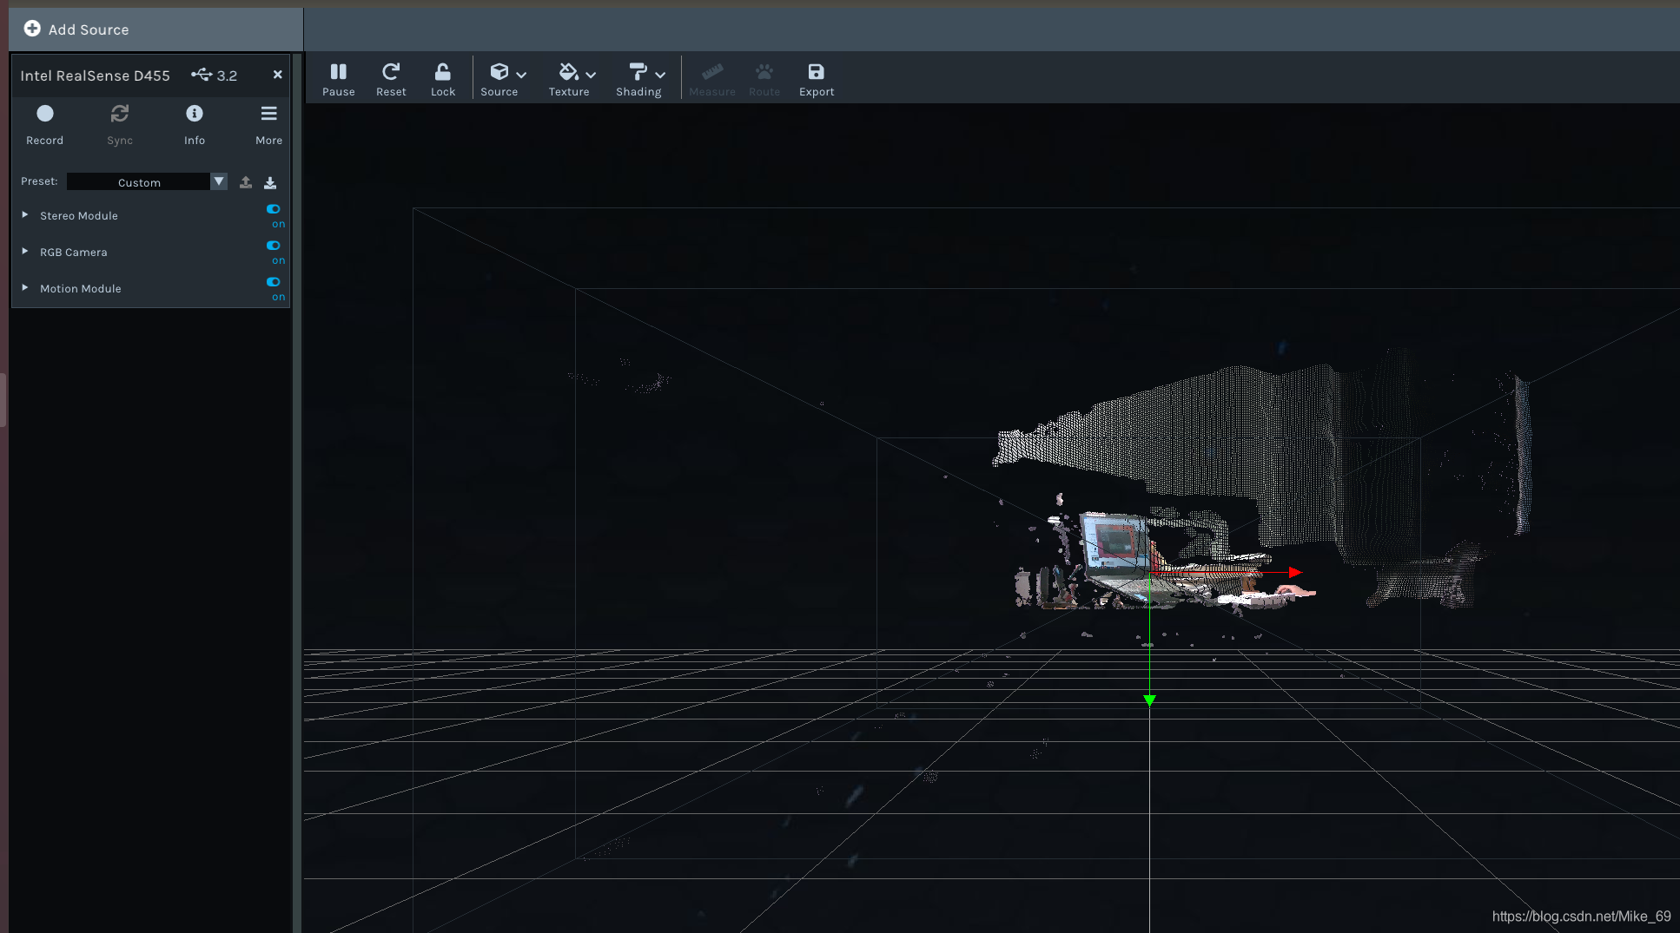Click the upload preset icon

tap(246, 182)
